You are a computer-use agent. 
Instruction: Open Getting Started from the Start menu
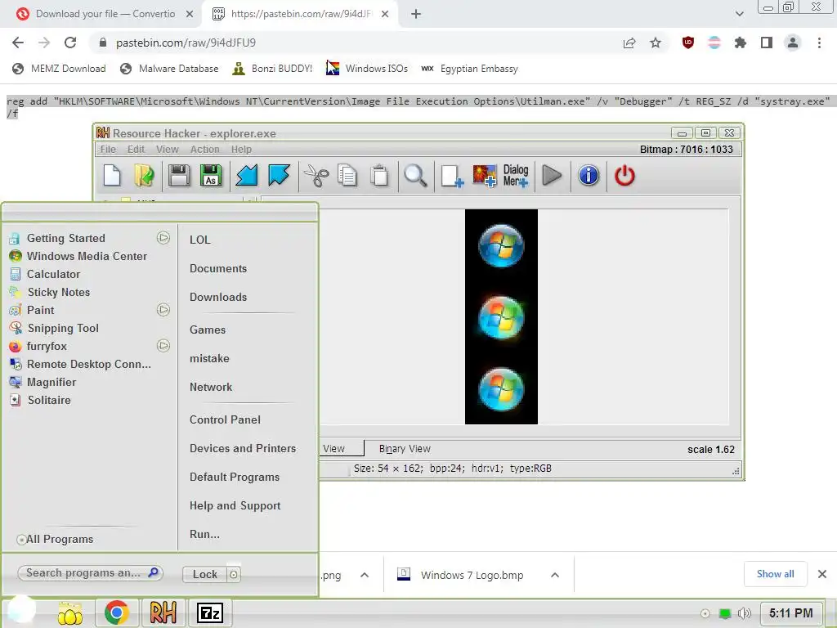click(66, 238)
